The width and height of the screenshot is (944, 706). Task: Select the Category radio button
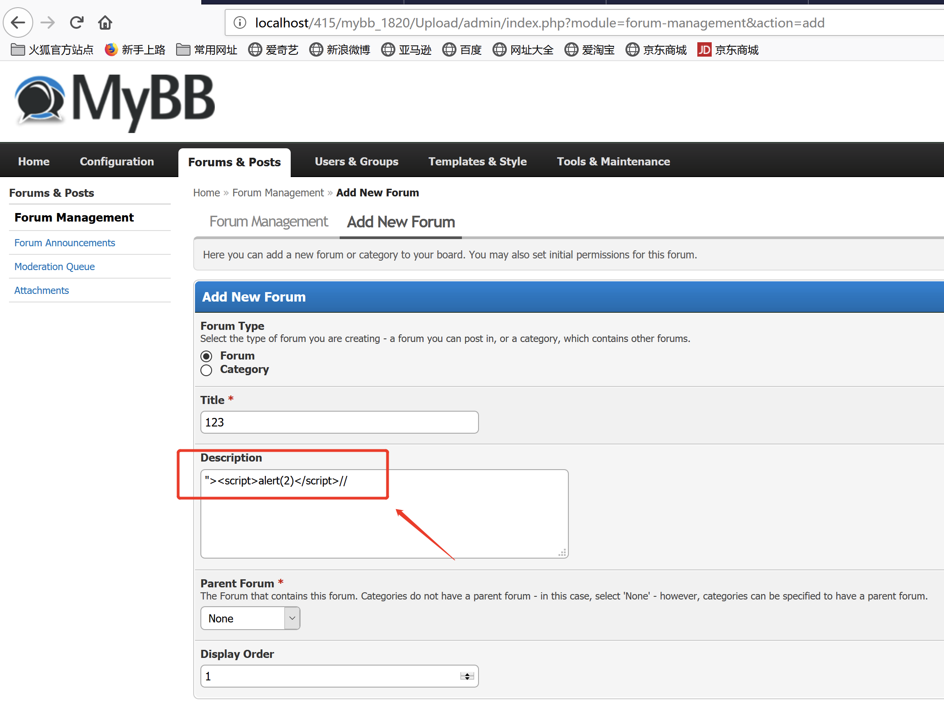[206, 370]
